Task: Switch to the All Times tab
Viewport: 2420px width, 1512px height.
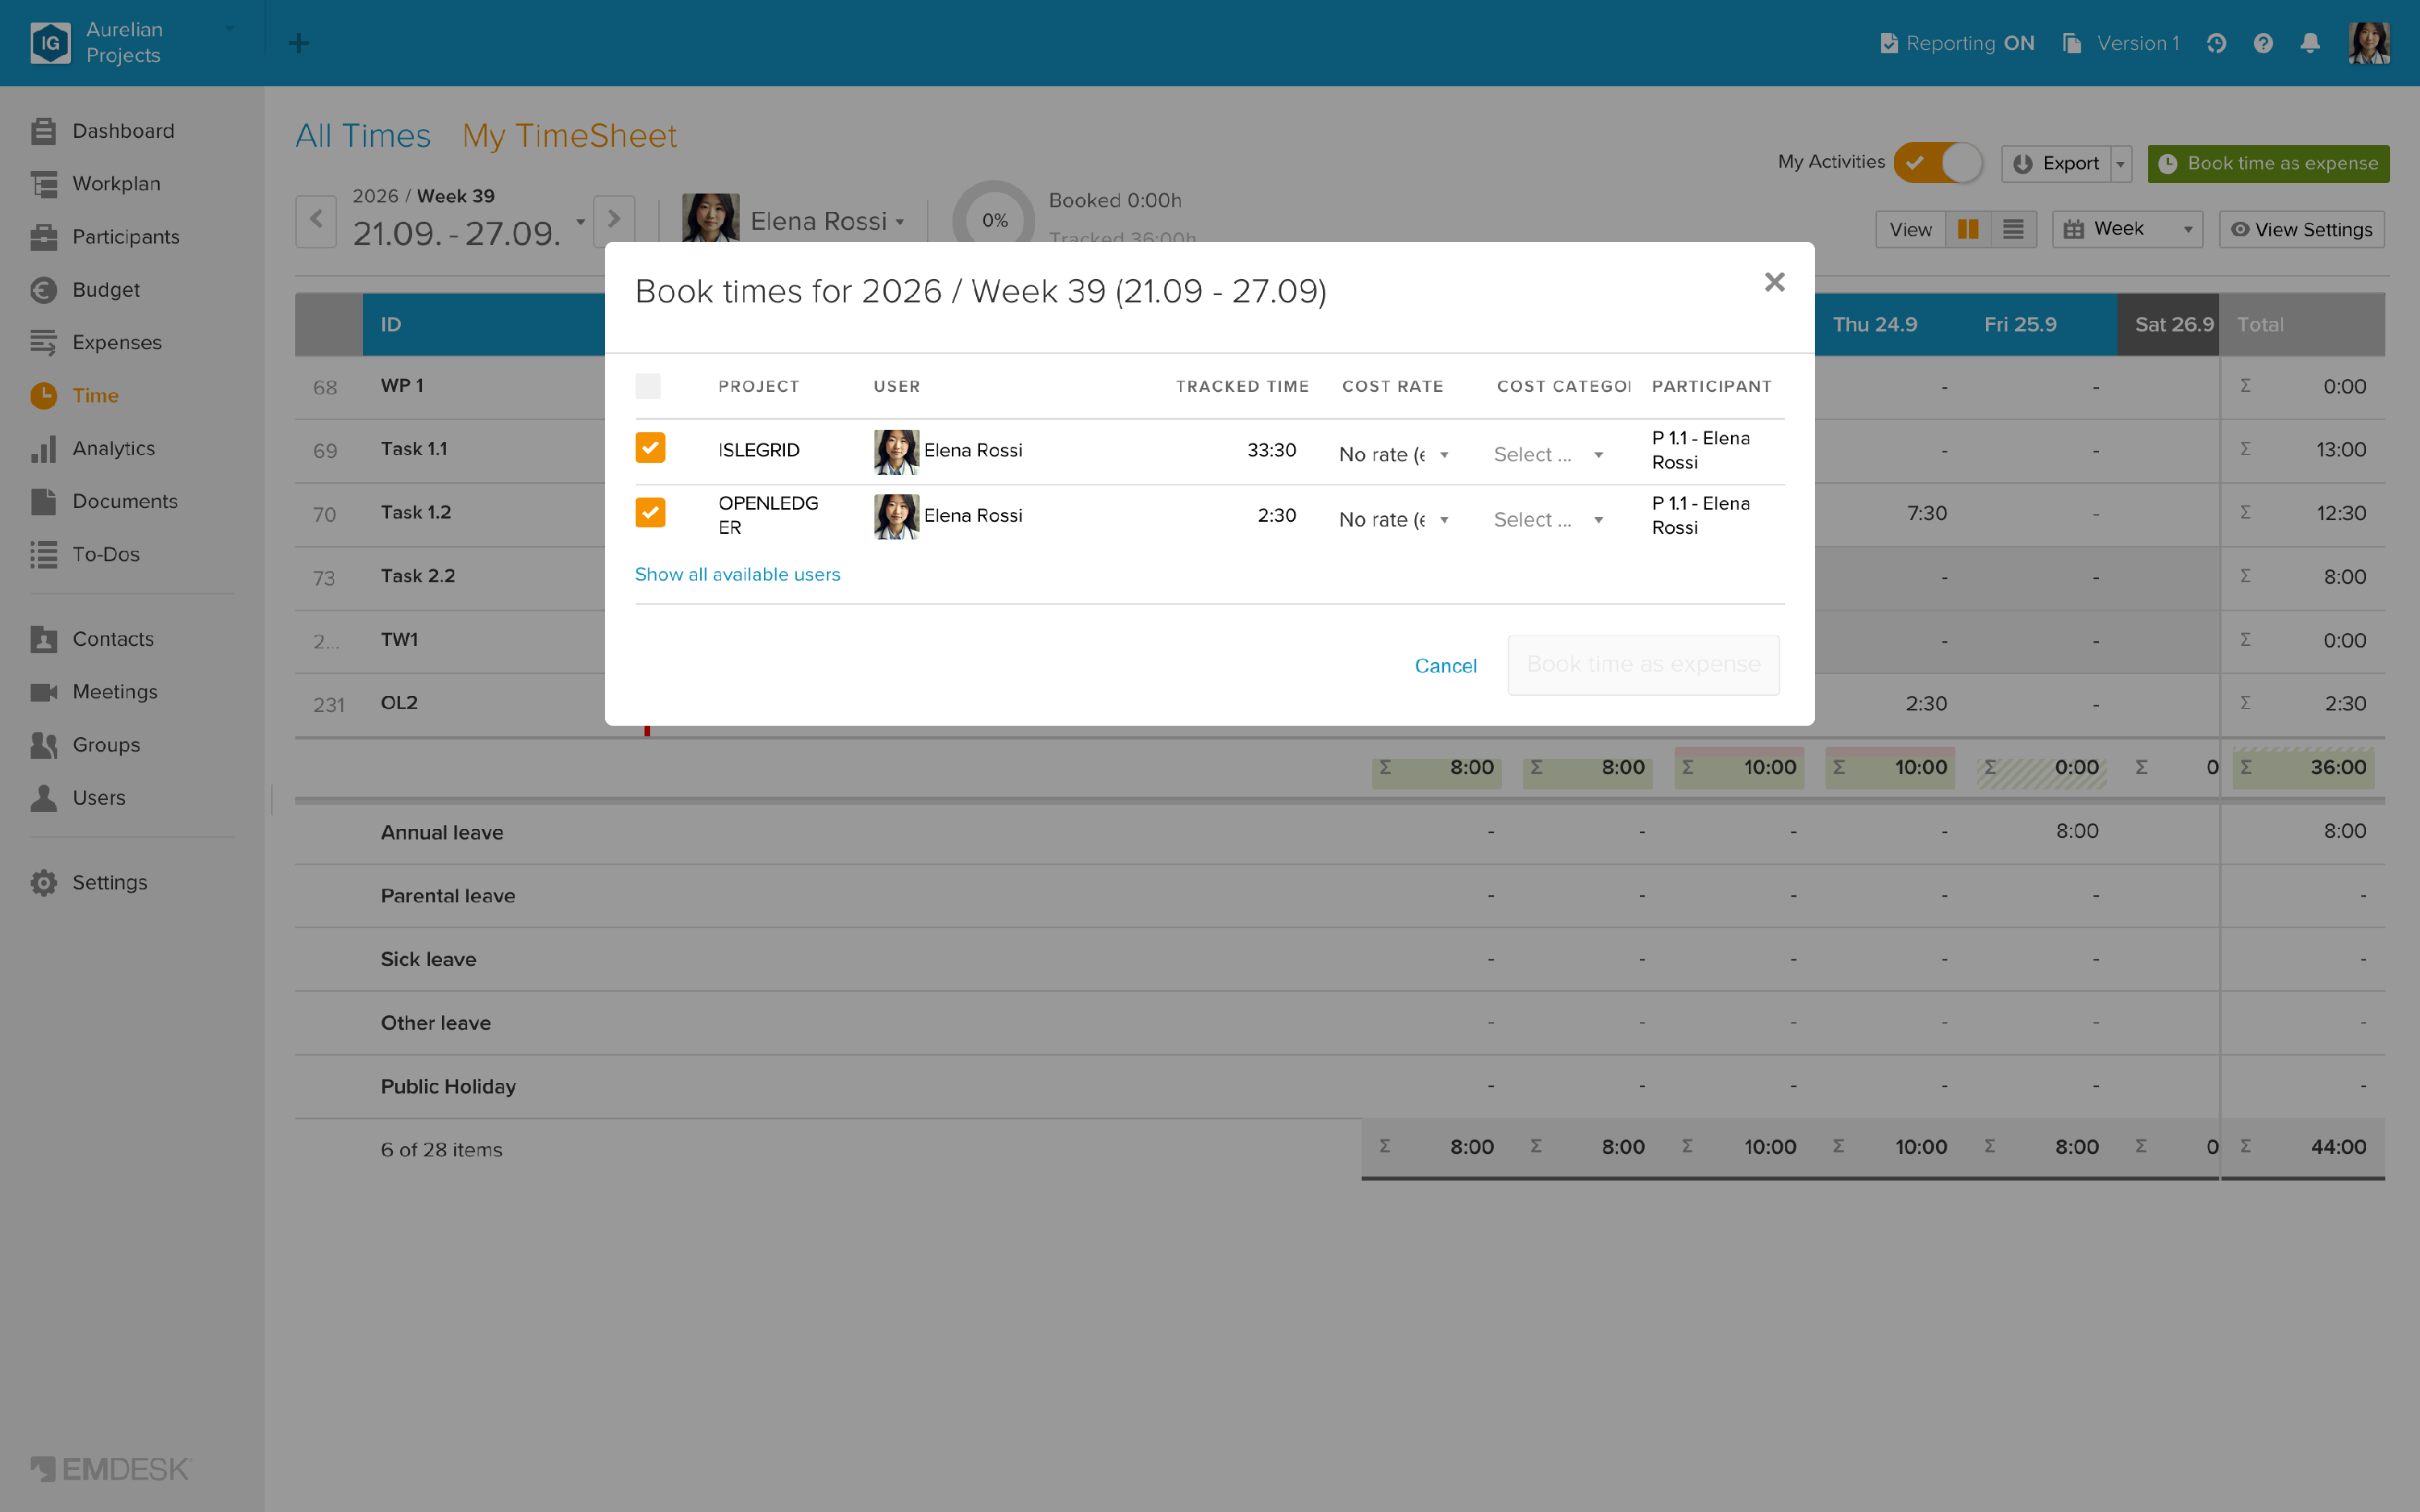Action: pyautogui.click(x=363, y=136)
